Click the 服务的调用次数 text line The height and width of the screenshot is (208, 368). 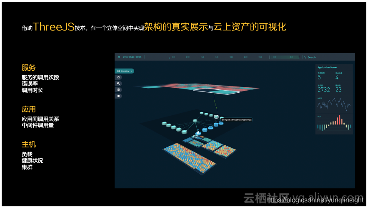40,77
